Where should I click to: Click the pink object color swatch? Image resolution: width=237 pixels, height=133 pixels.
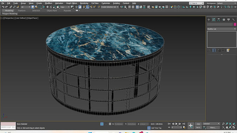(x=235, y=24)
